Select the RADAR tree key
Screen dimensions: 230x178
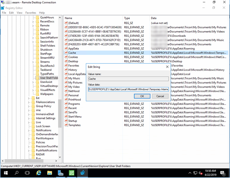[x=40, y=154]
